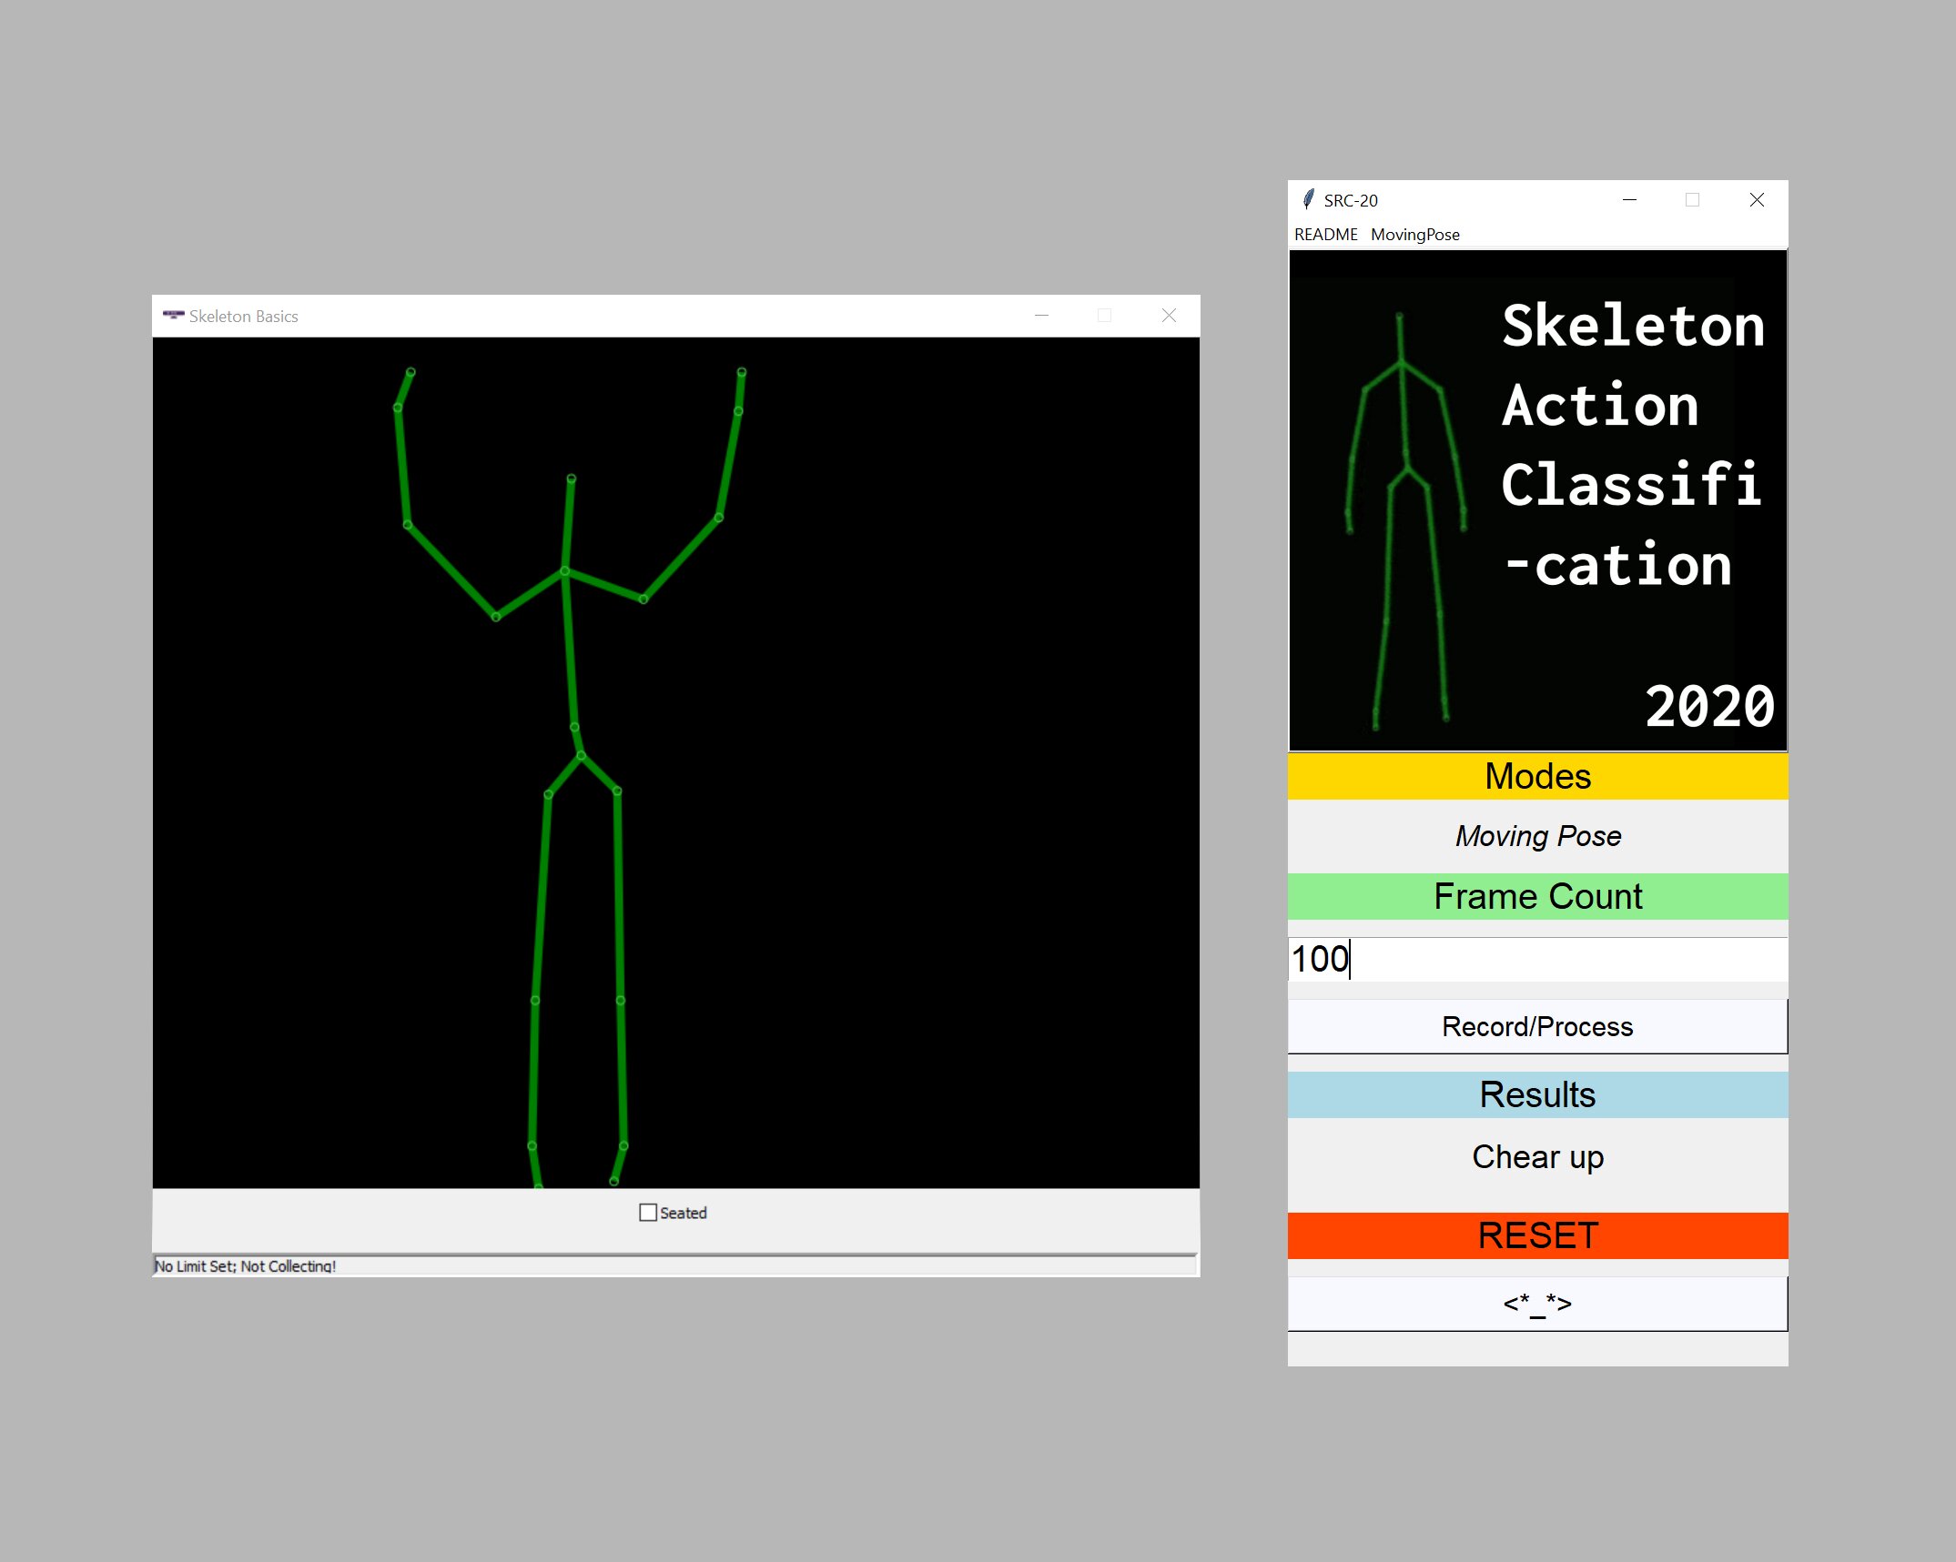Click the SRC-20 feather title icon
Screen dimensions: 1956x1562
[1308, 200]
